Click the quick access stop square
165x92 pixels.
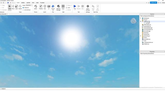pos(11,3)
